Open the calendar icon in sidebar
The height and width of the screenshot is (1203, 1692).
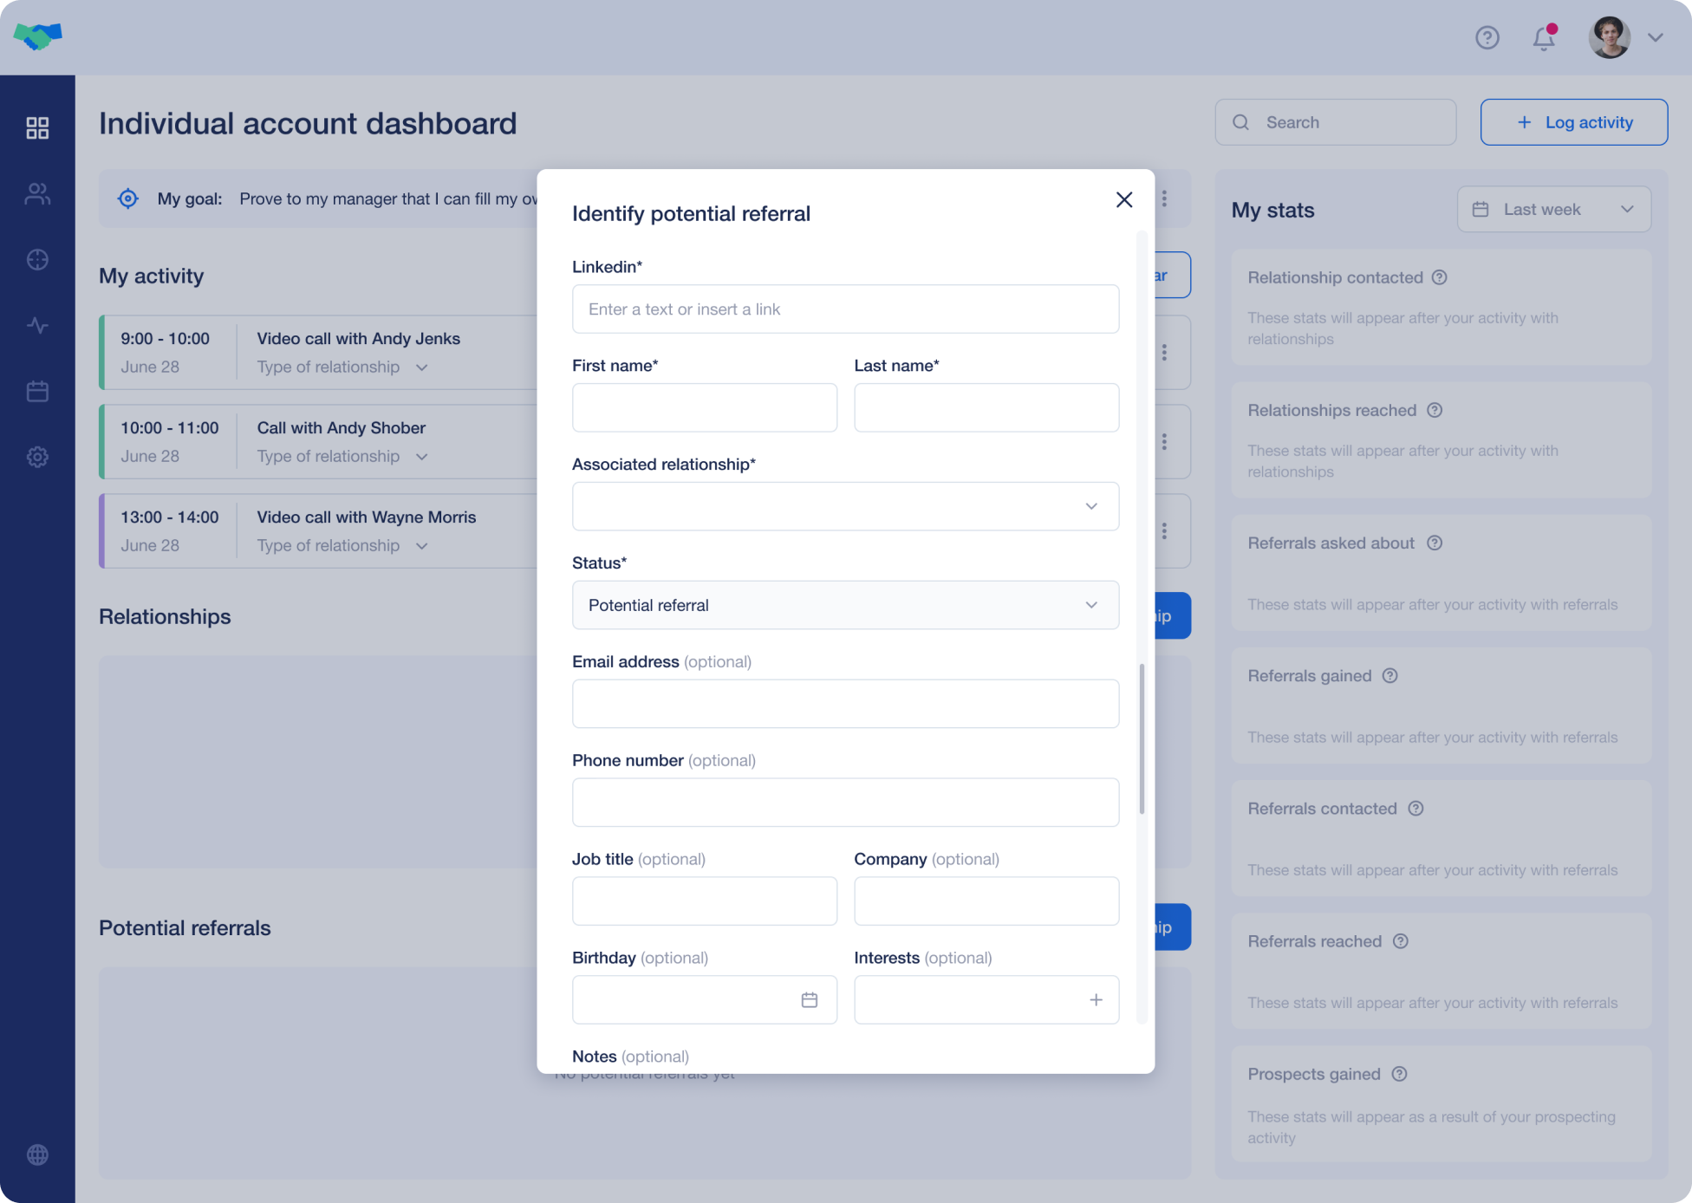tap(37, 392)
